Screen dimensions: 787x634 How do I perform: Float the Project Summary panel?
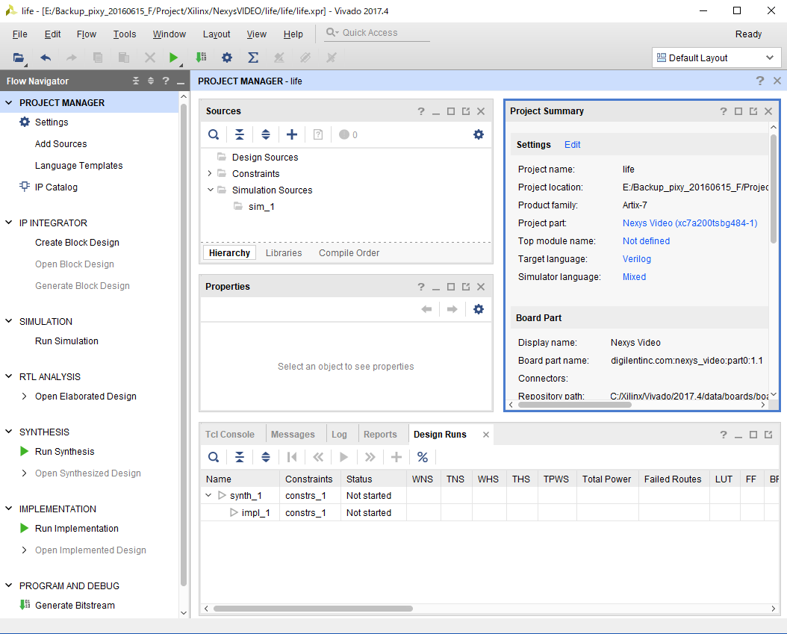click(x=753, y=111)
